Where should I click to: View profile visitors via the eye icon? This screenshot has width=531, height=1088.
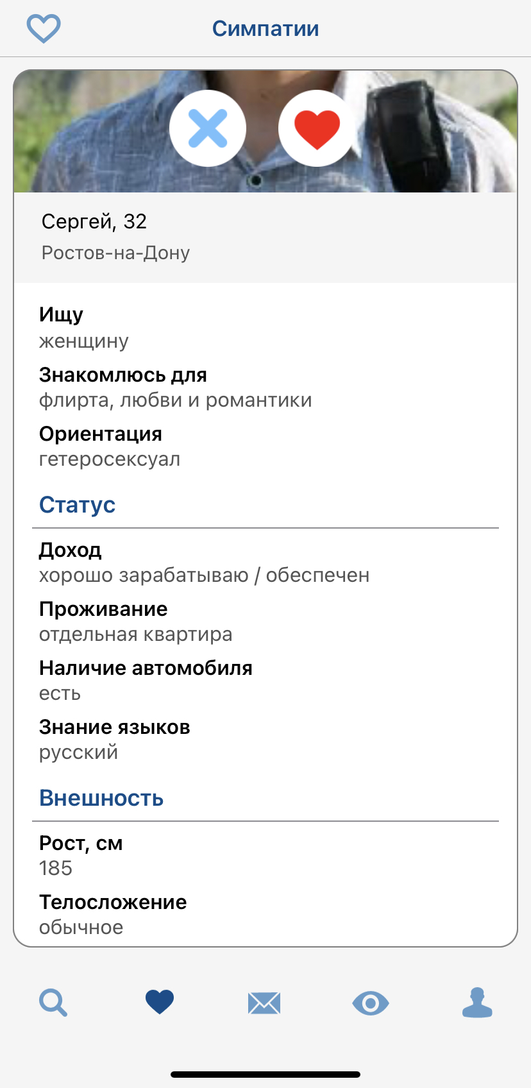pos(371,1002)
